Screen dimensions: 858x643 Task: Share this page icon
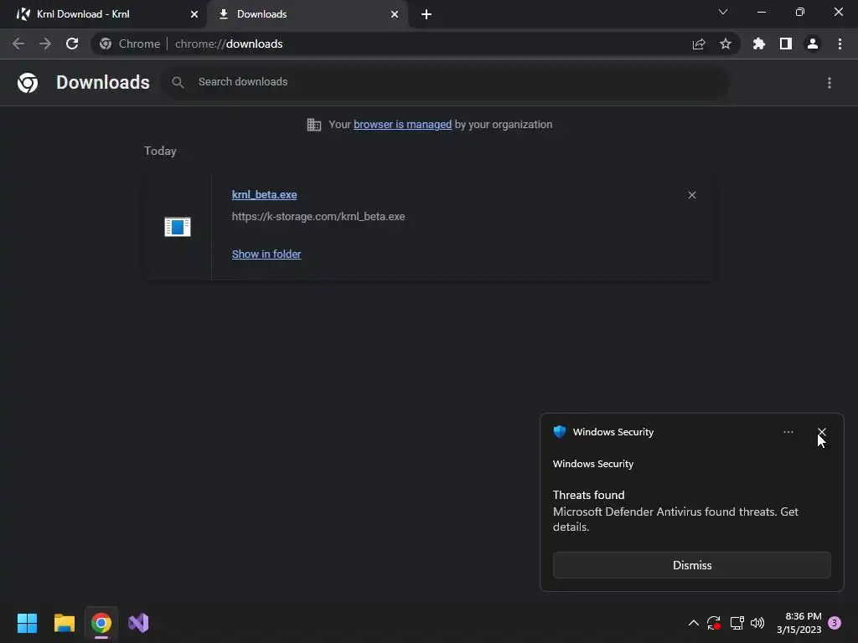coord(699,44)
